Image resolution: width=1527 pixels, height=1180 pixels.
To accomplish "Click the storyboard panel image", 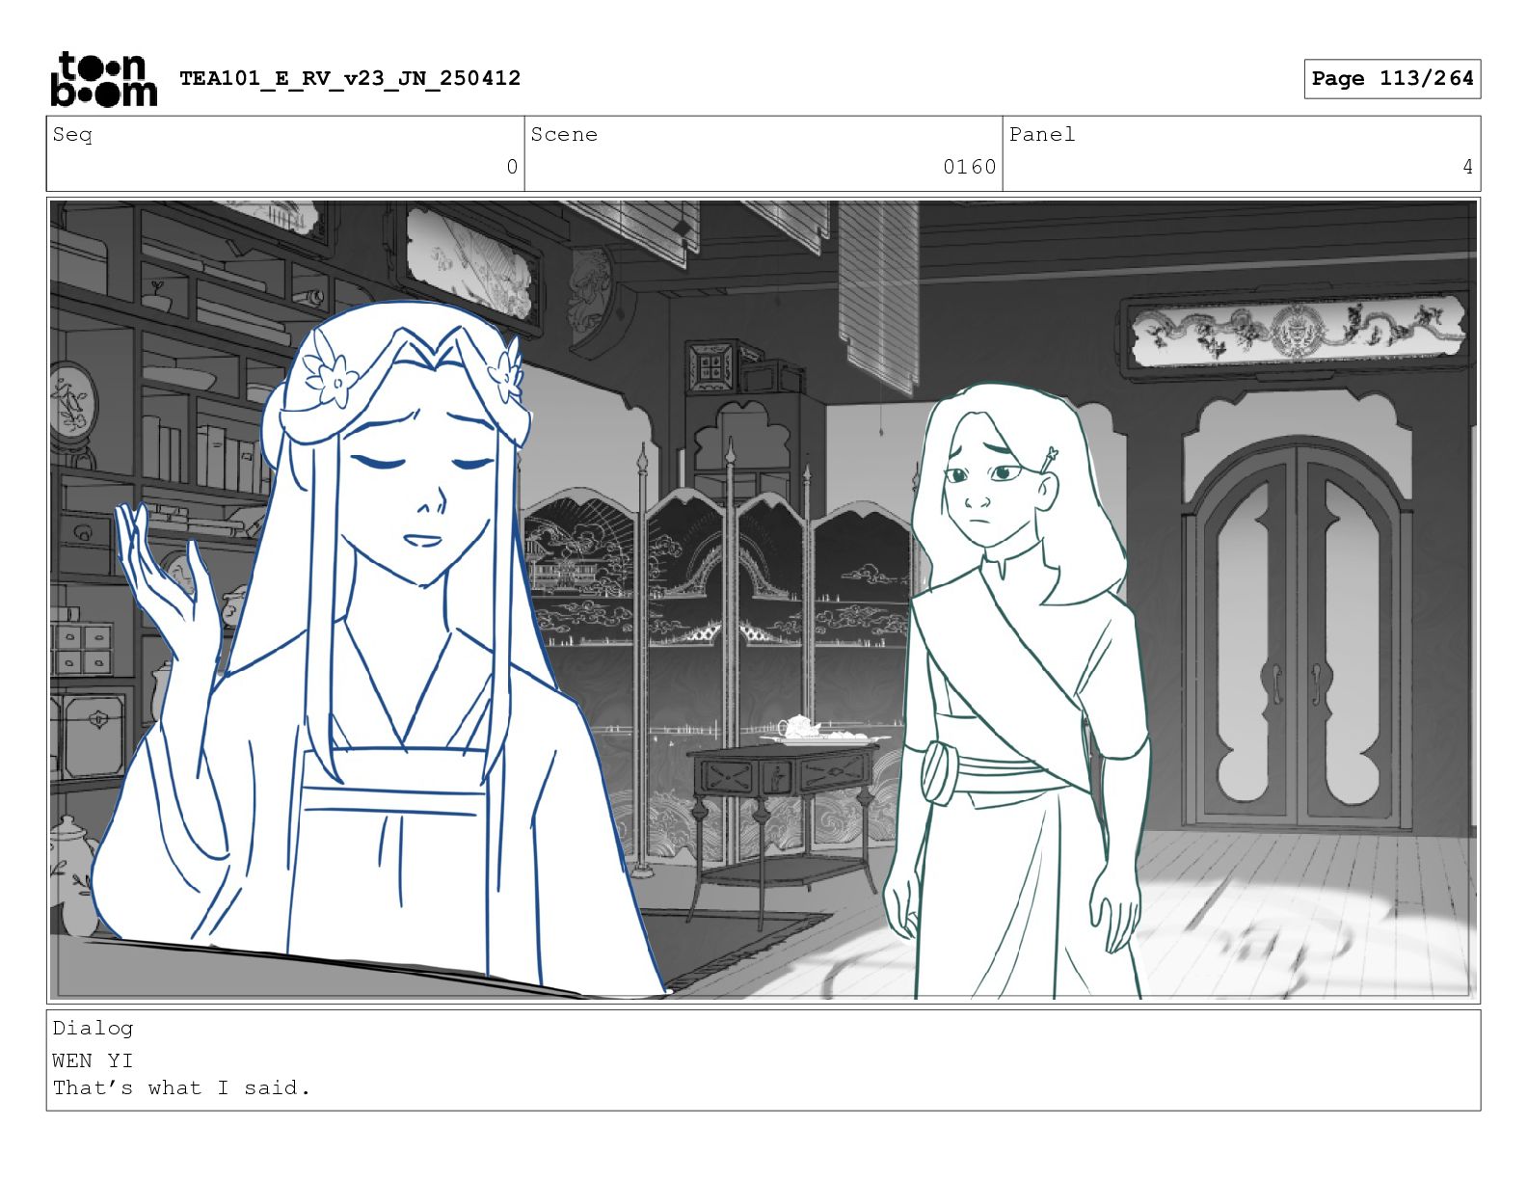I will pyautogui.click(x=763, y=600).
